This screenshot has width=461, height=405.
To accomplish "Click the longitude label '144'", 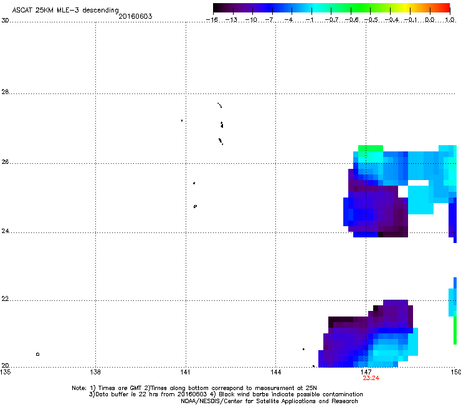I will (276, 372).
